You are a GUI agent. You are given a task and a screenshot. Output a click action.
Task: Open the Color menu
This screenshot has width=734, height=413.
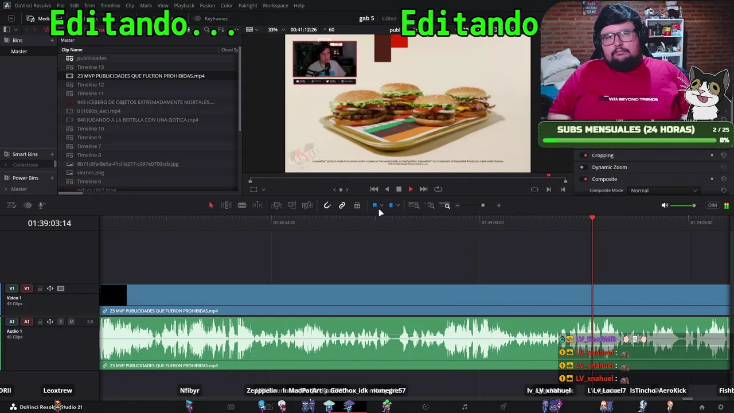coord(227,5)
